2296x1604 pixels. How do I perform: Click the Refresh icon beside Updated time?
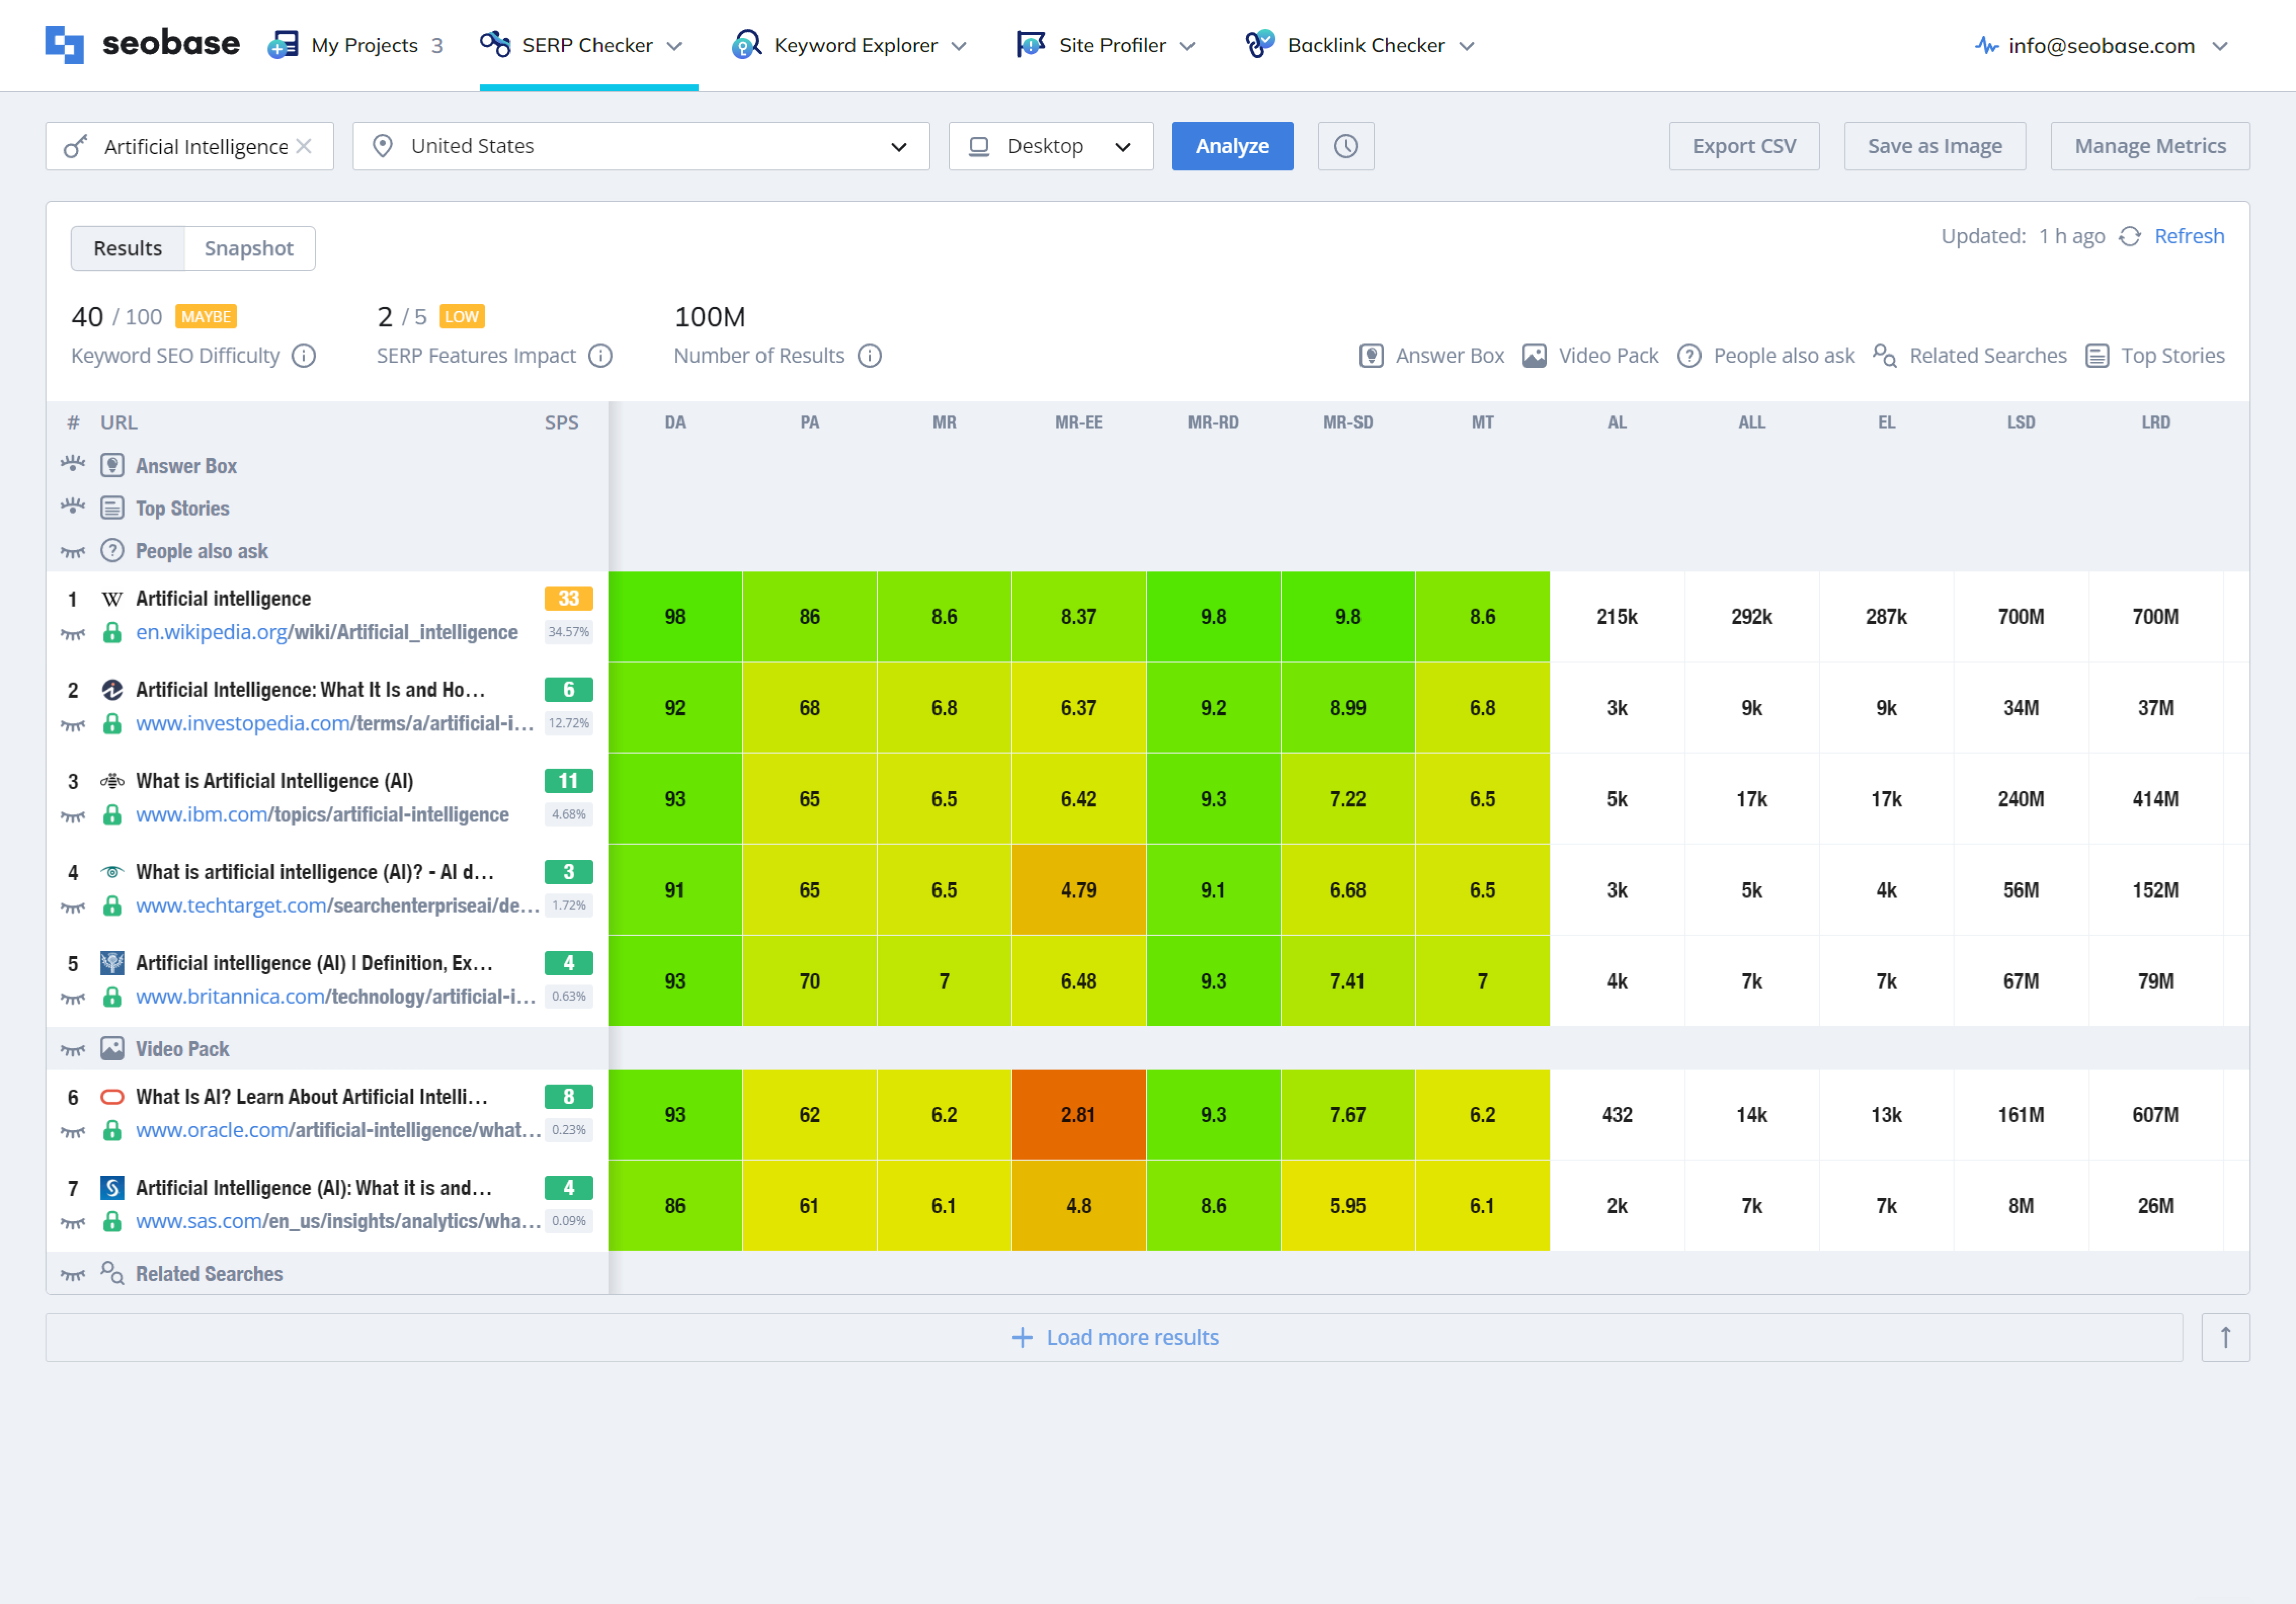[x=2129, y=237]
